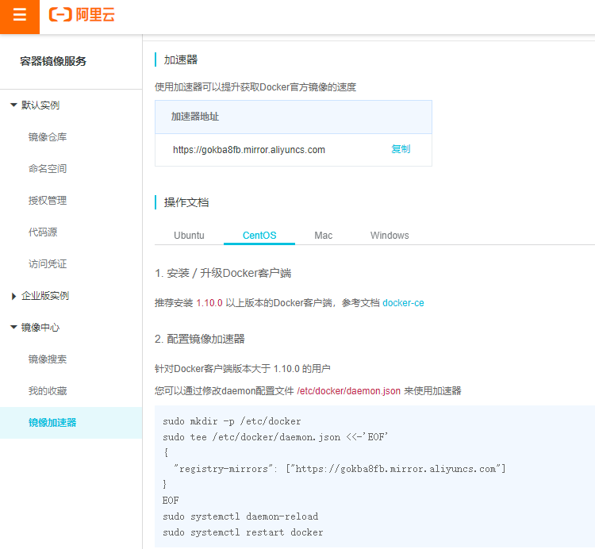Expand the 企业版实例 section arrow
The image size is (595, 549).
click(x=13, y=296)
